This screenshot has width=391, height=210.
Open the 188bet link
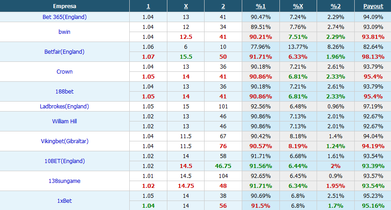[64, 92]
